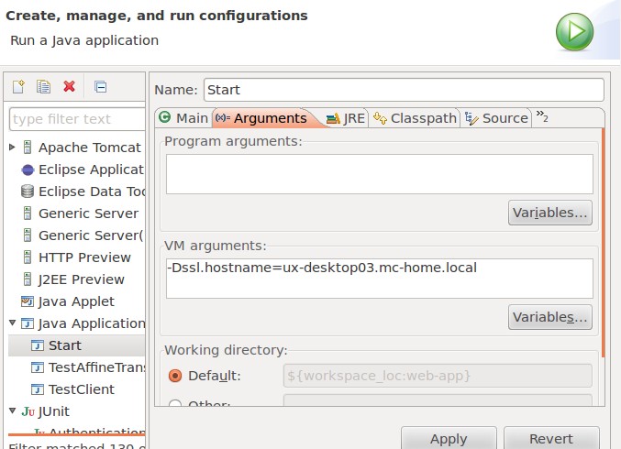This screenshot has height=449, width=621.
Task: Click the new launch configuration icon
Action: [x=18, y=87]
